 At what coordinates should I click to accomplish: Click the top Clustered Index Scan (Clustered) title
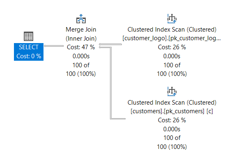click(172, 30)
